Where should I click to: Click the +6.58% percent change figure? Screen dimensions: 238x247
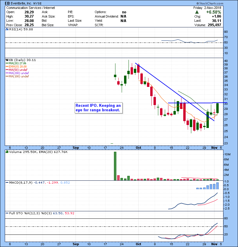214,12
